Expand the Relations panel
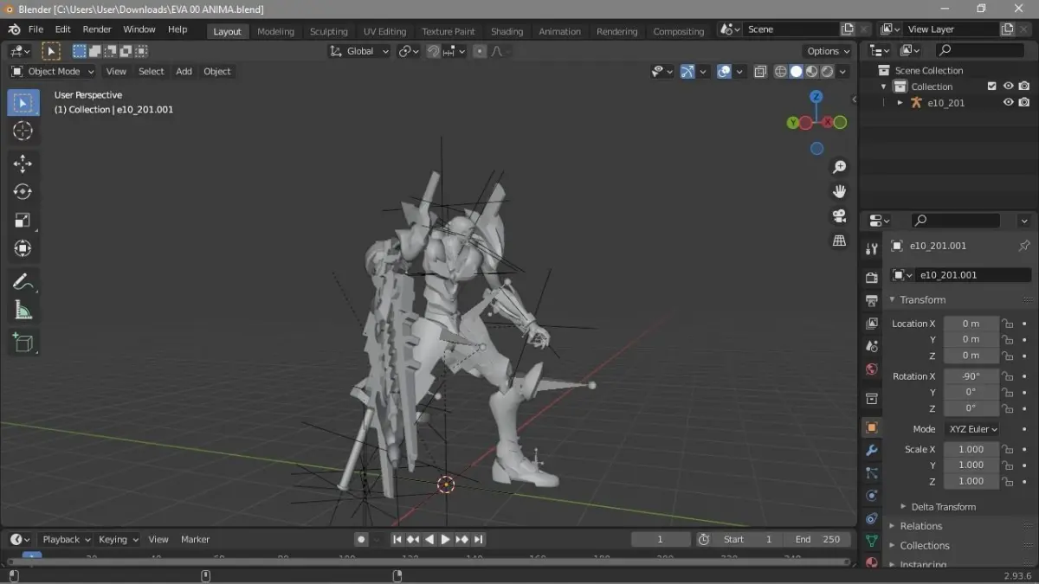The image size is (1039, 584). coord(915,526)
